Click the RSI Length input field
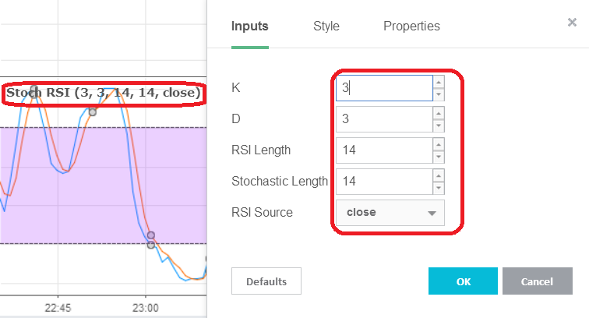 point(384,150)
